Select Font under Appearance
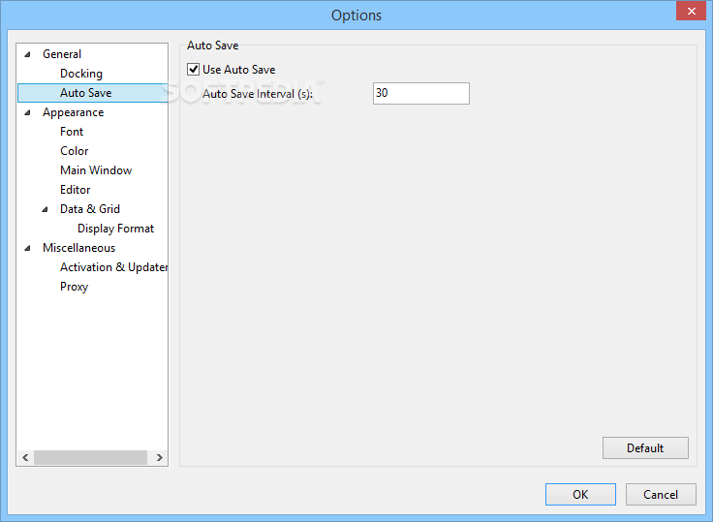This screenshot has width=713, height=522. point(72,132)
